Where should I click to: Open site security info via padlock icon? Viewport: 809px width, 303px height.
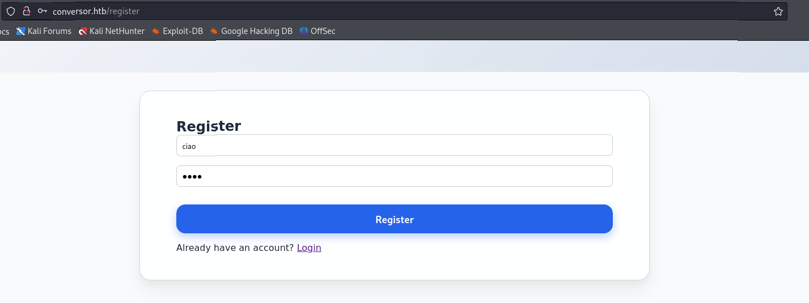click(x=26, y=11)
